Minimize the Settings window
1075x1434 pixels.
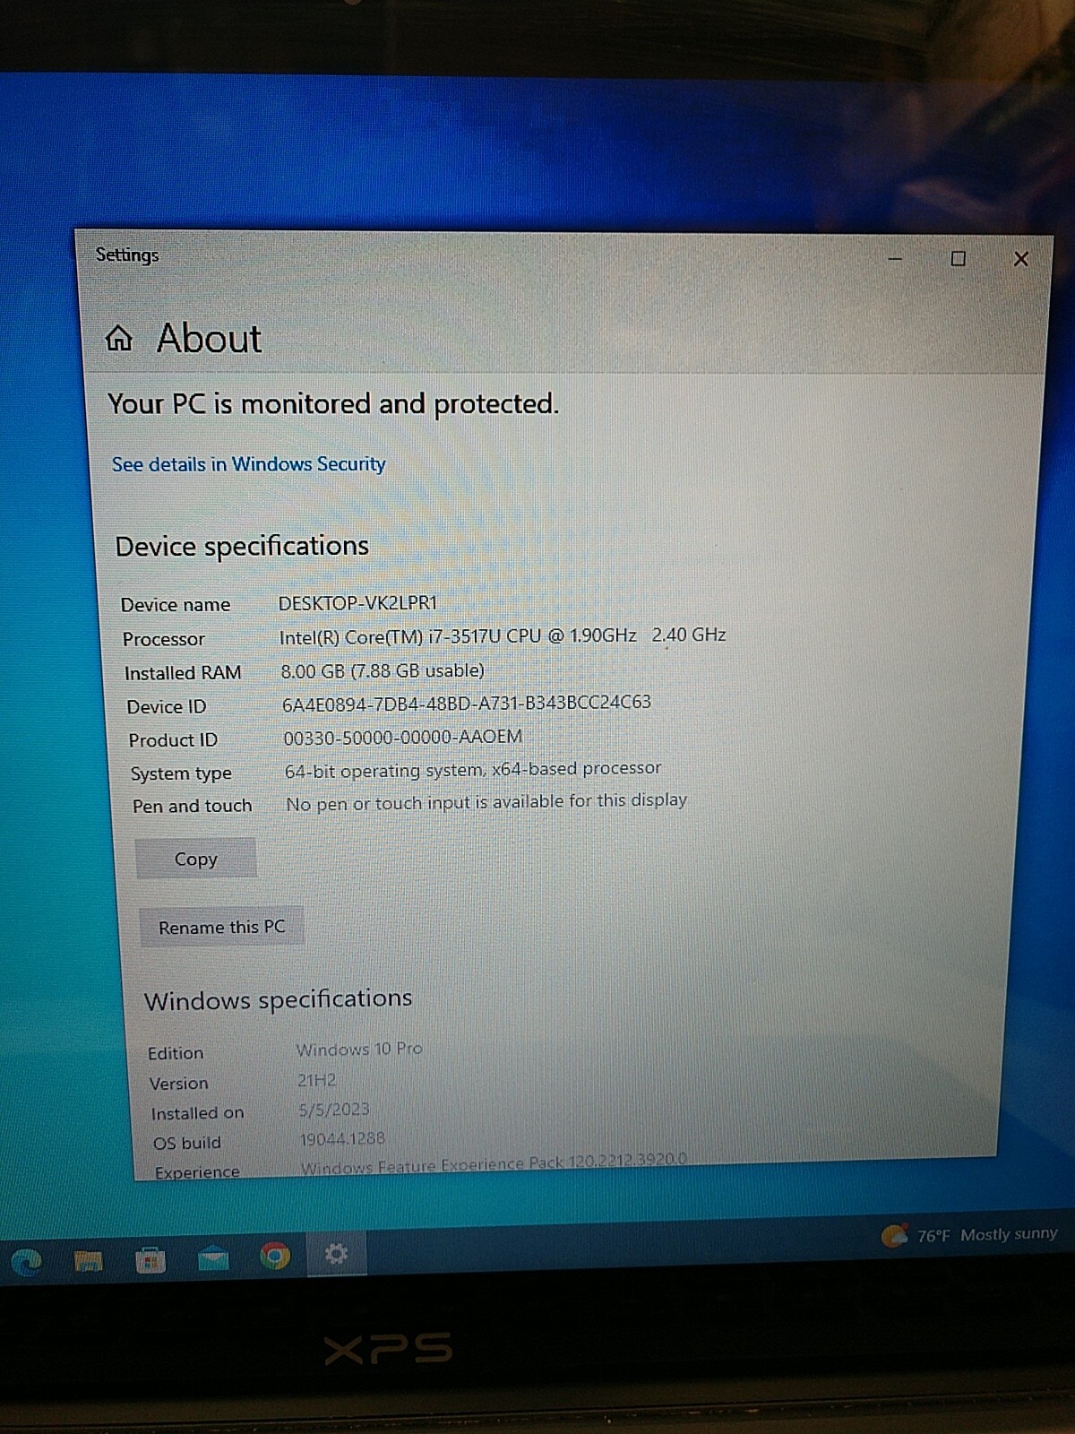click(x=895, y=259)
